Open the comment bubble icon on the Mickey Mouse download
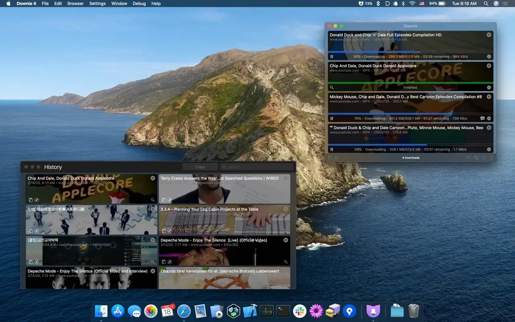 coord(482,118)
